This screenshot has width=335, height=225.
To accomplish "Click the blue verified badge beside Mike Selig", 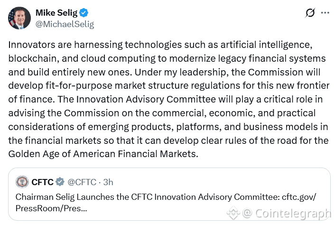I will 84,13.
